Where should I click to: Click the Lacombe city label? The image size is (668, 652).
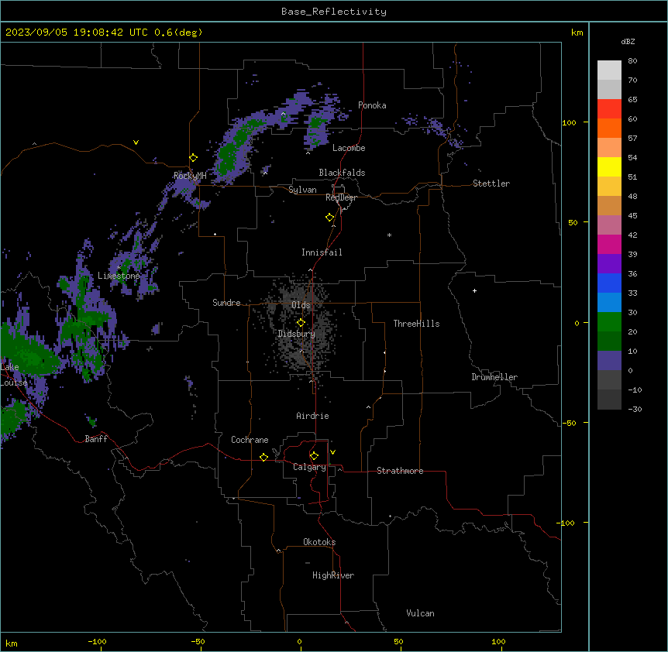click(349, 148)
